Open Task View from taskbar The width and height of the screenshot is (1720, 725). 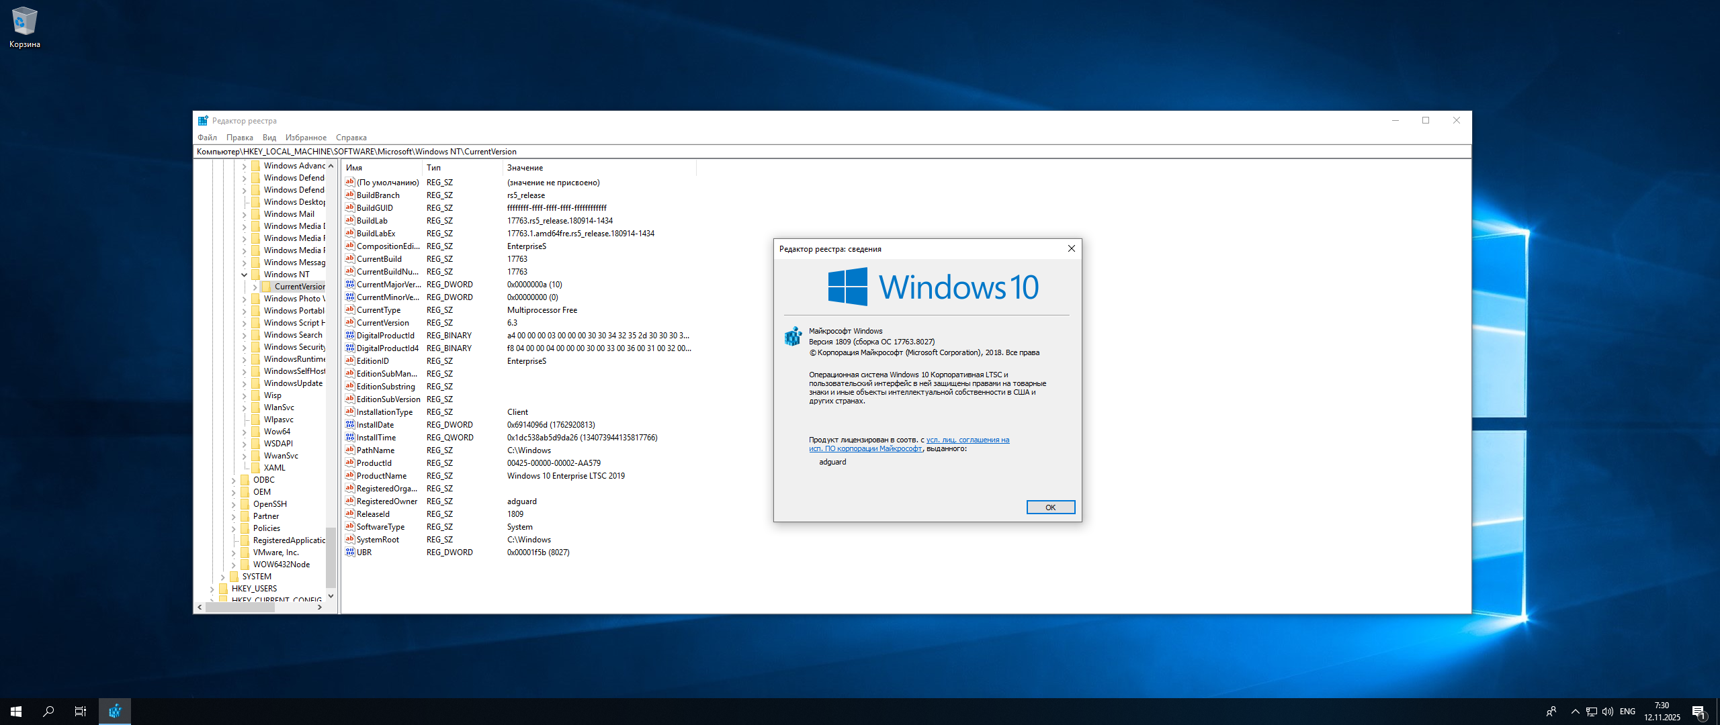point(80,711)
